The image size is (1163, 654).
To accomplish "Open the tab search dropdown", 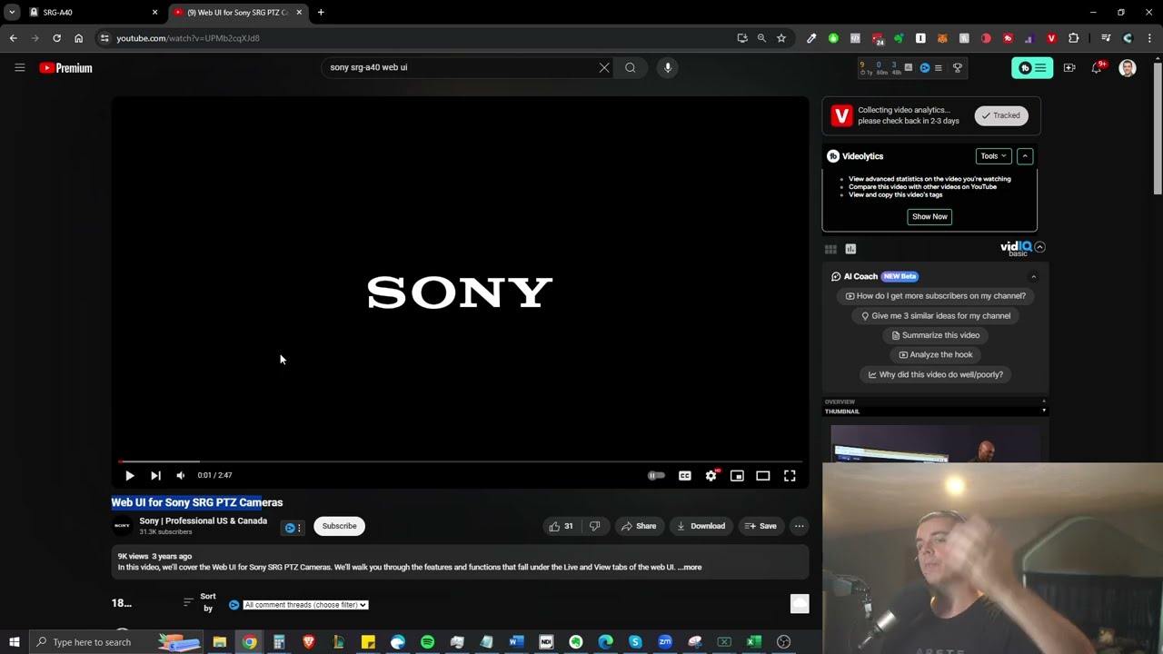I will coord(12,13).
